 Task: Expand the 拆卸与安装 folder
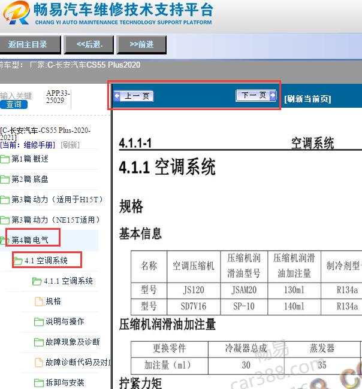tap(65, 383)
